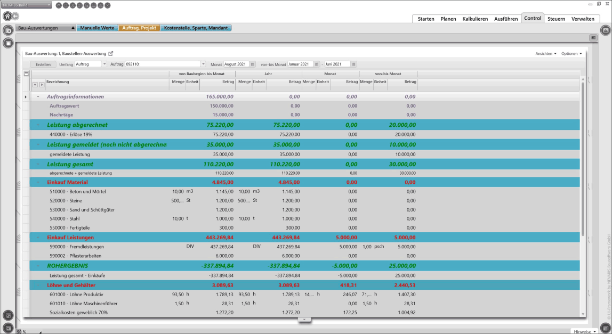The image size is (612, 334).
Task: Open the gear settings icon in left sidebar
Action: (8, 30)
